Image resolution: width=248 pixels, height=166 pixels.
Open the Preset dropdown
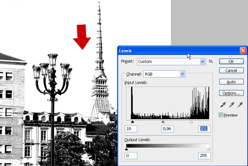click(171, 61)
